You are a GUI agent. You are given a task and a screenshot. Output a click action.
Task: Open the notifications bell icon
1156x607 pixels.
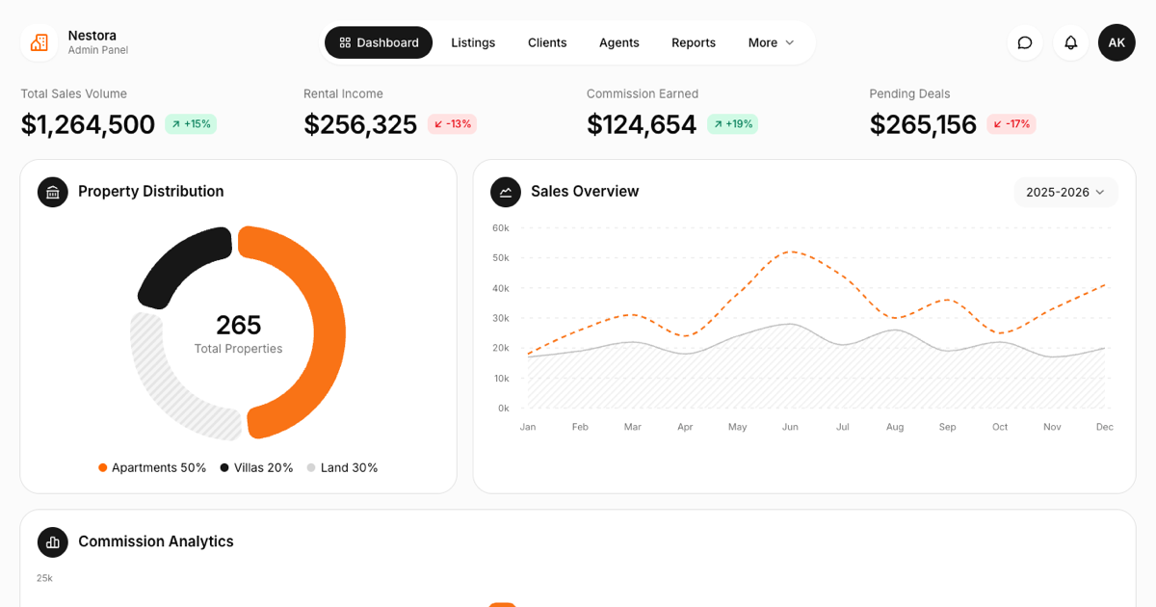(x=1070, y=42)
